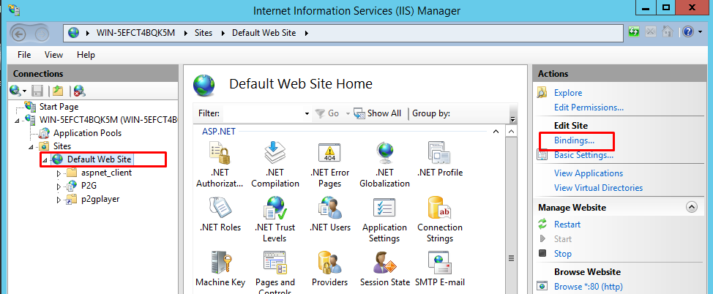Collapse the WIN-5EFCT4BQK5M server node
This screenshot has width=713, height=294.
(x=18, y=121)
